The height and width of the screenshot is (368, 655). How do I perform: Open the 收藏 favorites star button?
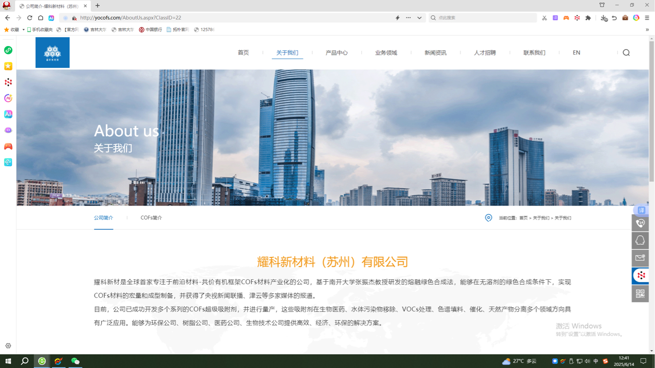tap(12, 30)
